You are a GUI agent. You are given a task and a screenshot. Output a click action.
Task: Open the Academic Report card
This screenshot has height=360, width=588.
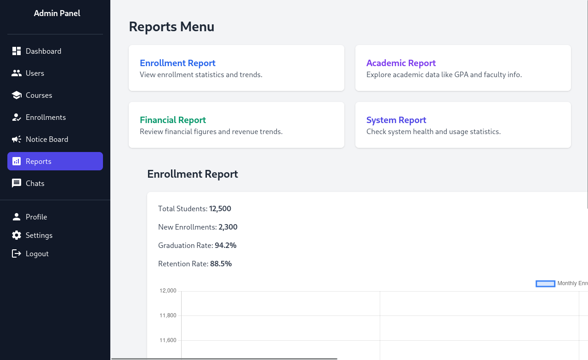pyautogui.click(x=463, y=67)
